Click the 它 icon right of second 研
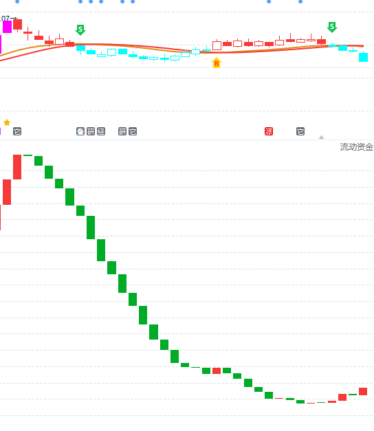374x431 pixels. [x=133, y=132]
